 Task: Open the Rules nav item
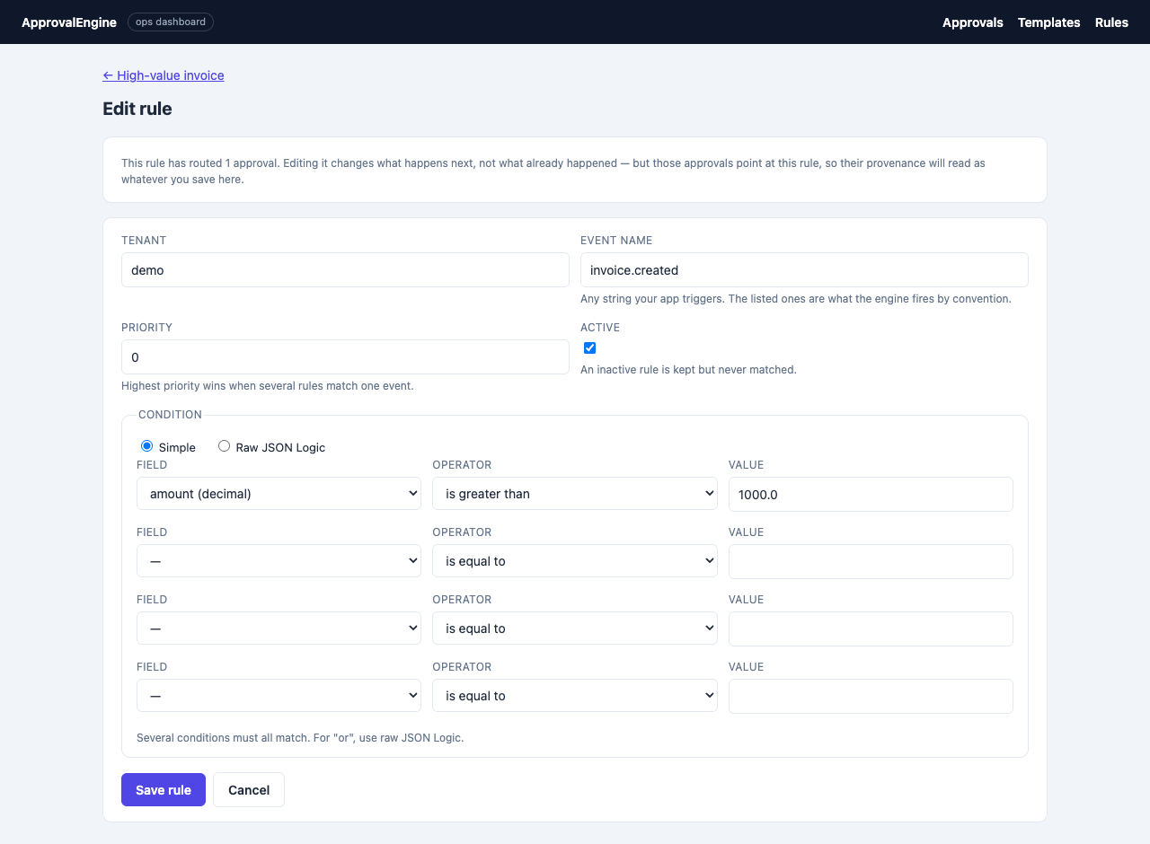tap(1111, 22)
